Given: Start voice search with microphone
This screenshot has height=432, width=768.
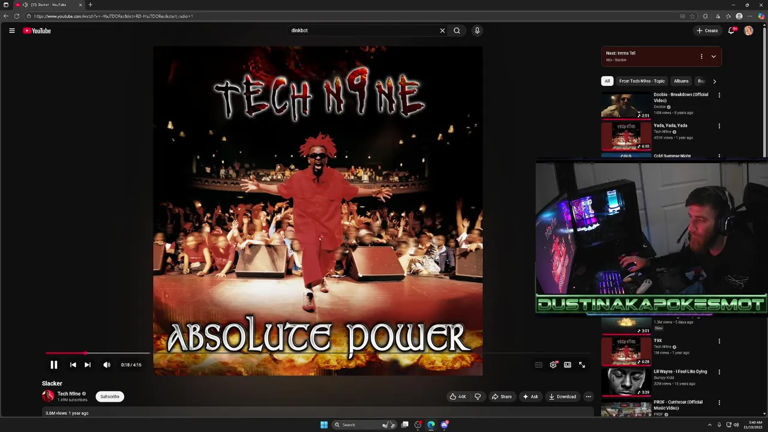Looking at the screenshot, I should point(477,31).
